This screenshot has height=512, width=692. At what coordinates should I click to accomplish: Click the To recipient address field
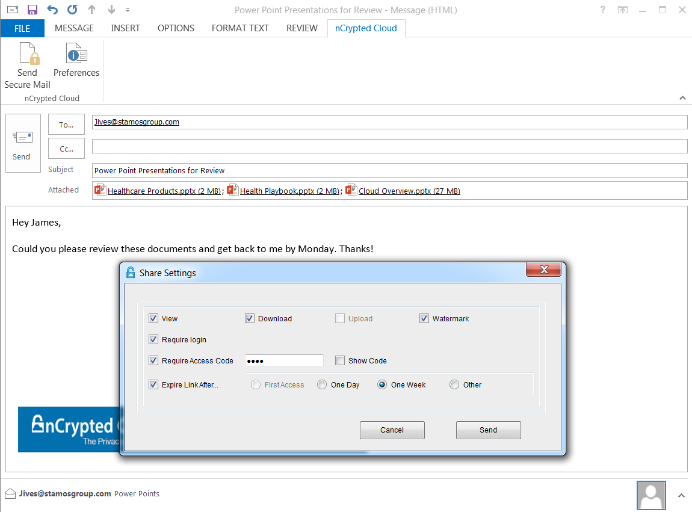click(x=390, y=122)
